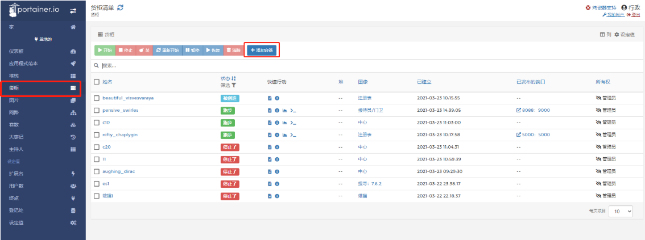Check the box for beautiful_visvesvaraya
The height and width of the screenshot is (240, 645).
(97, 98)
